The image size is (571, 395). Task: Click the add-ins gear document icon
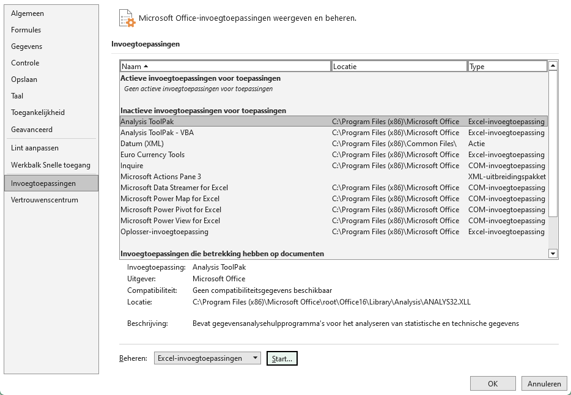tap(127, 18)
